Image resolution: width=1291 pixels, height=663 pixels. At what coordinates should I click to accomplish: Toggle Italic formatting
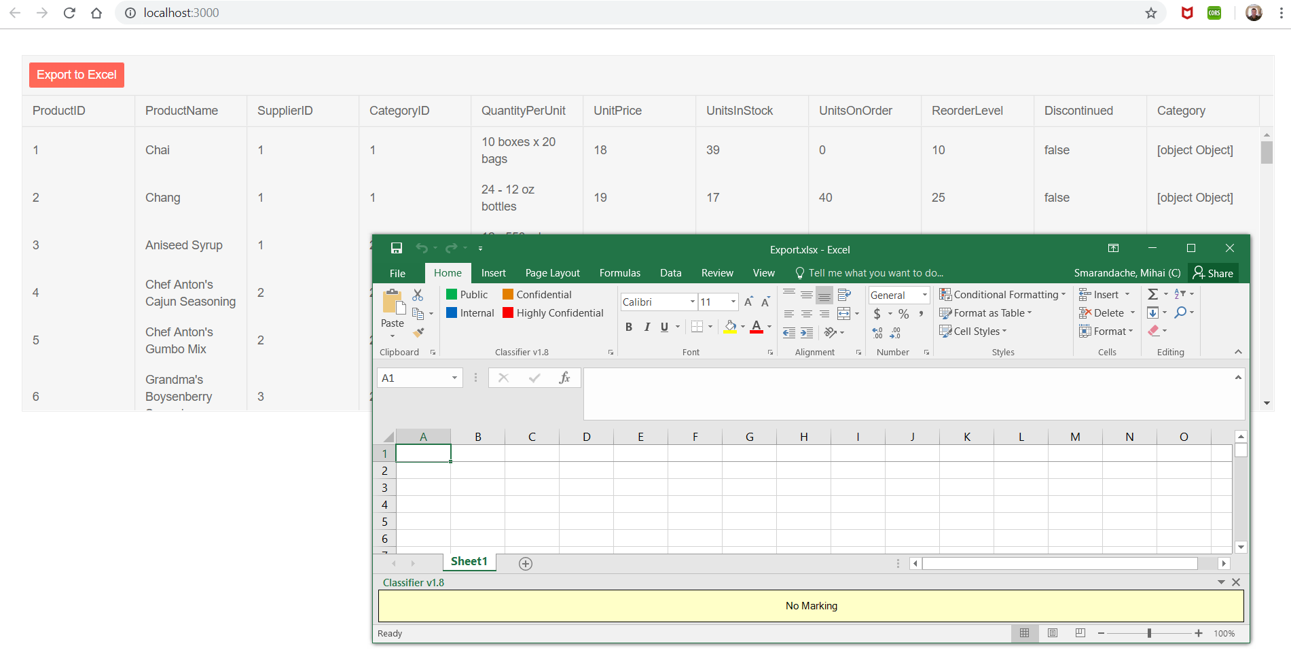[647, 327]
